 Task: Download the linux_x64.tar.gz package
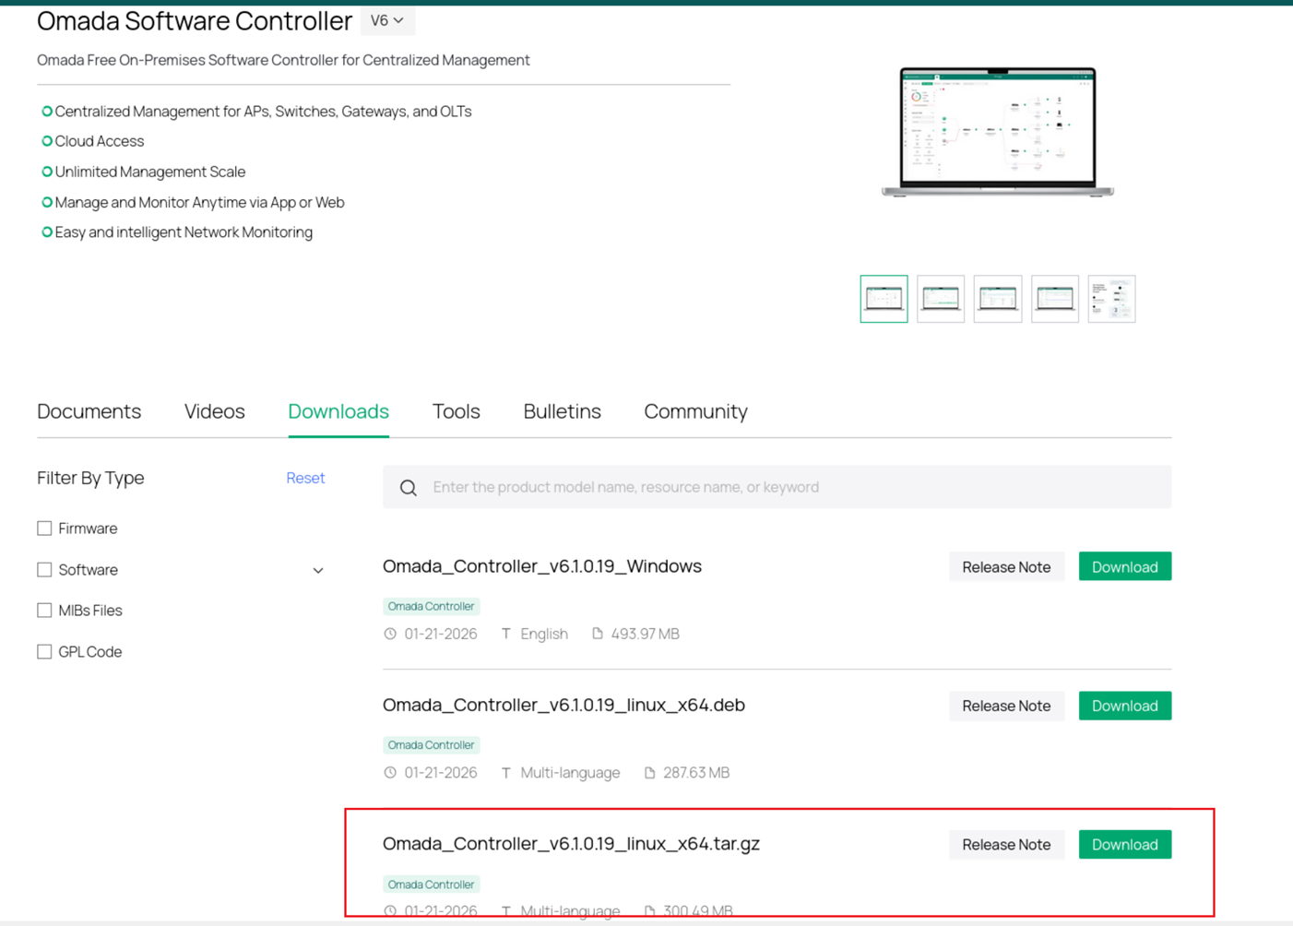(1124, 844)
